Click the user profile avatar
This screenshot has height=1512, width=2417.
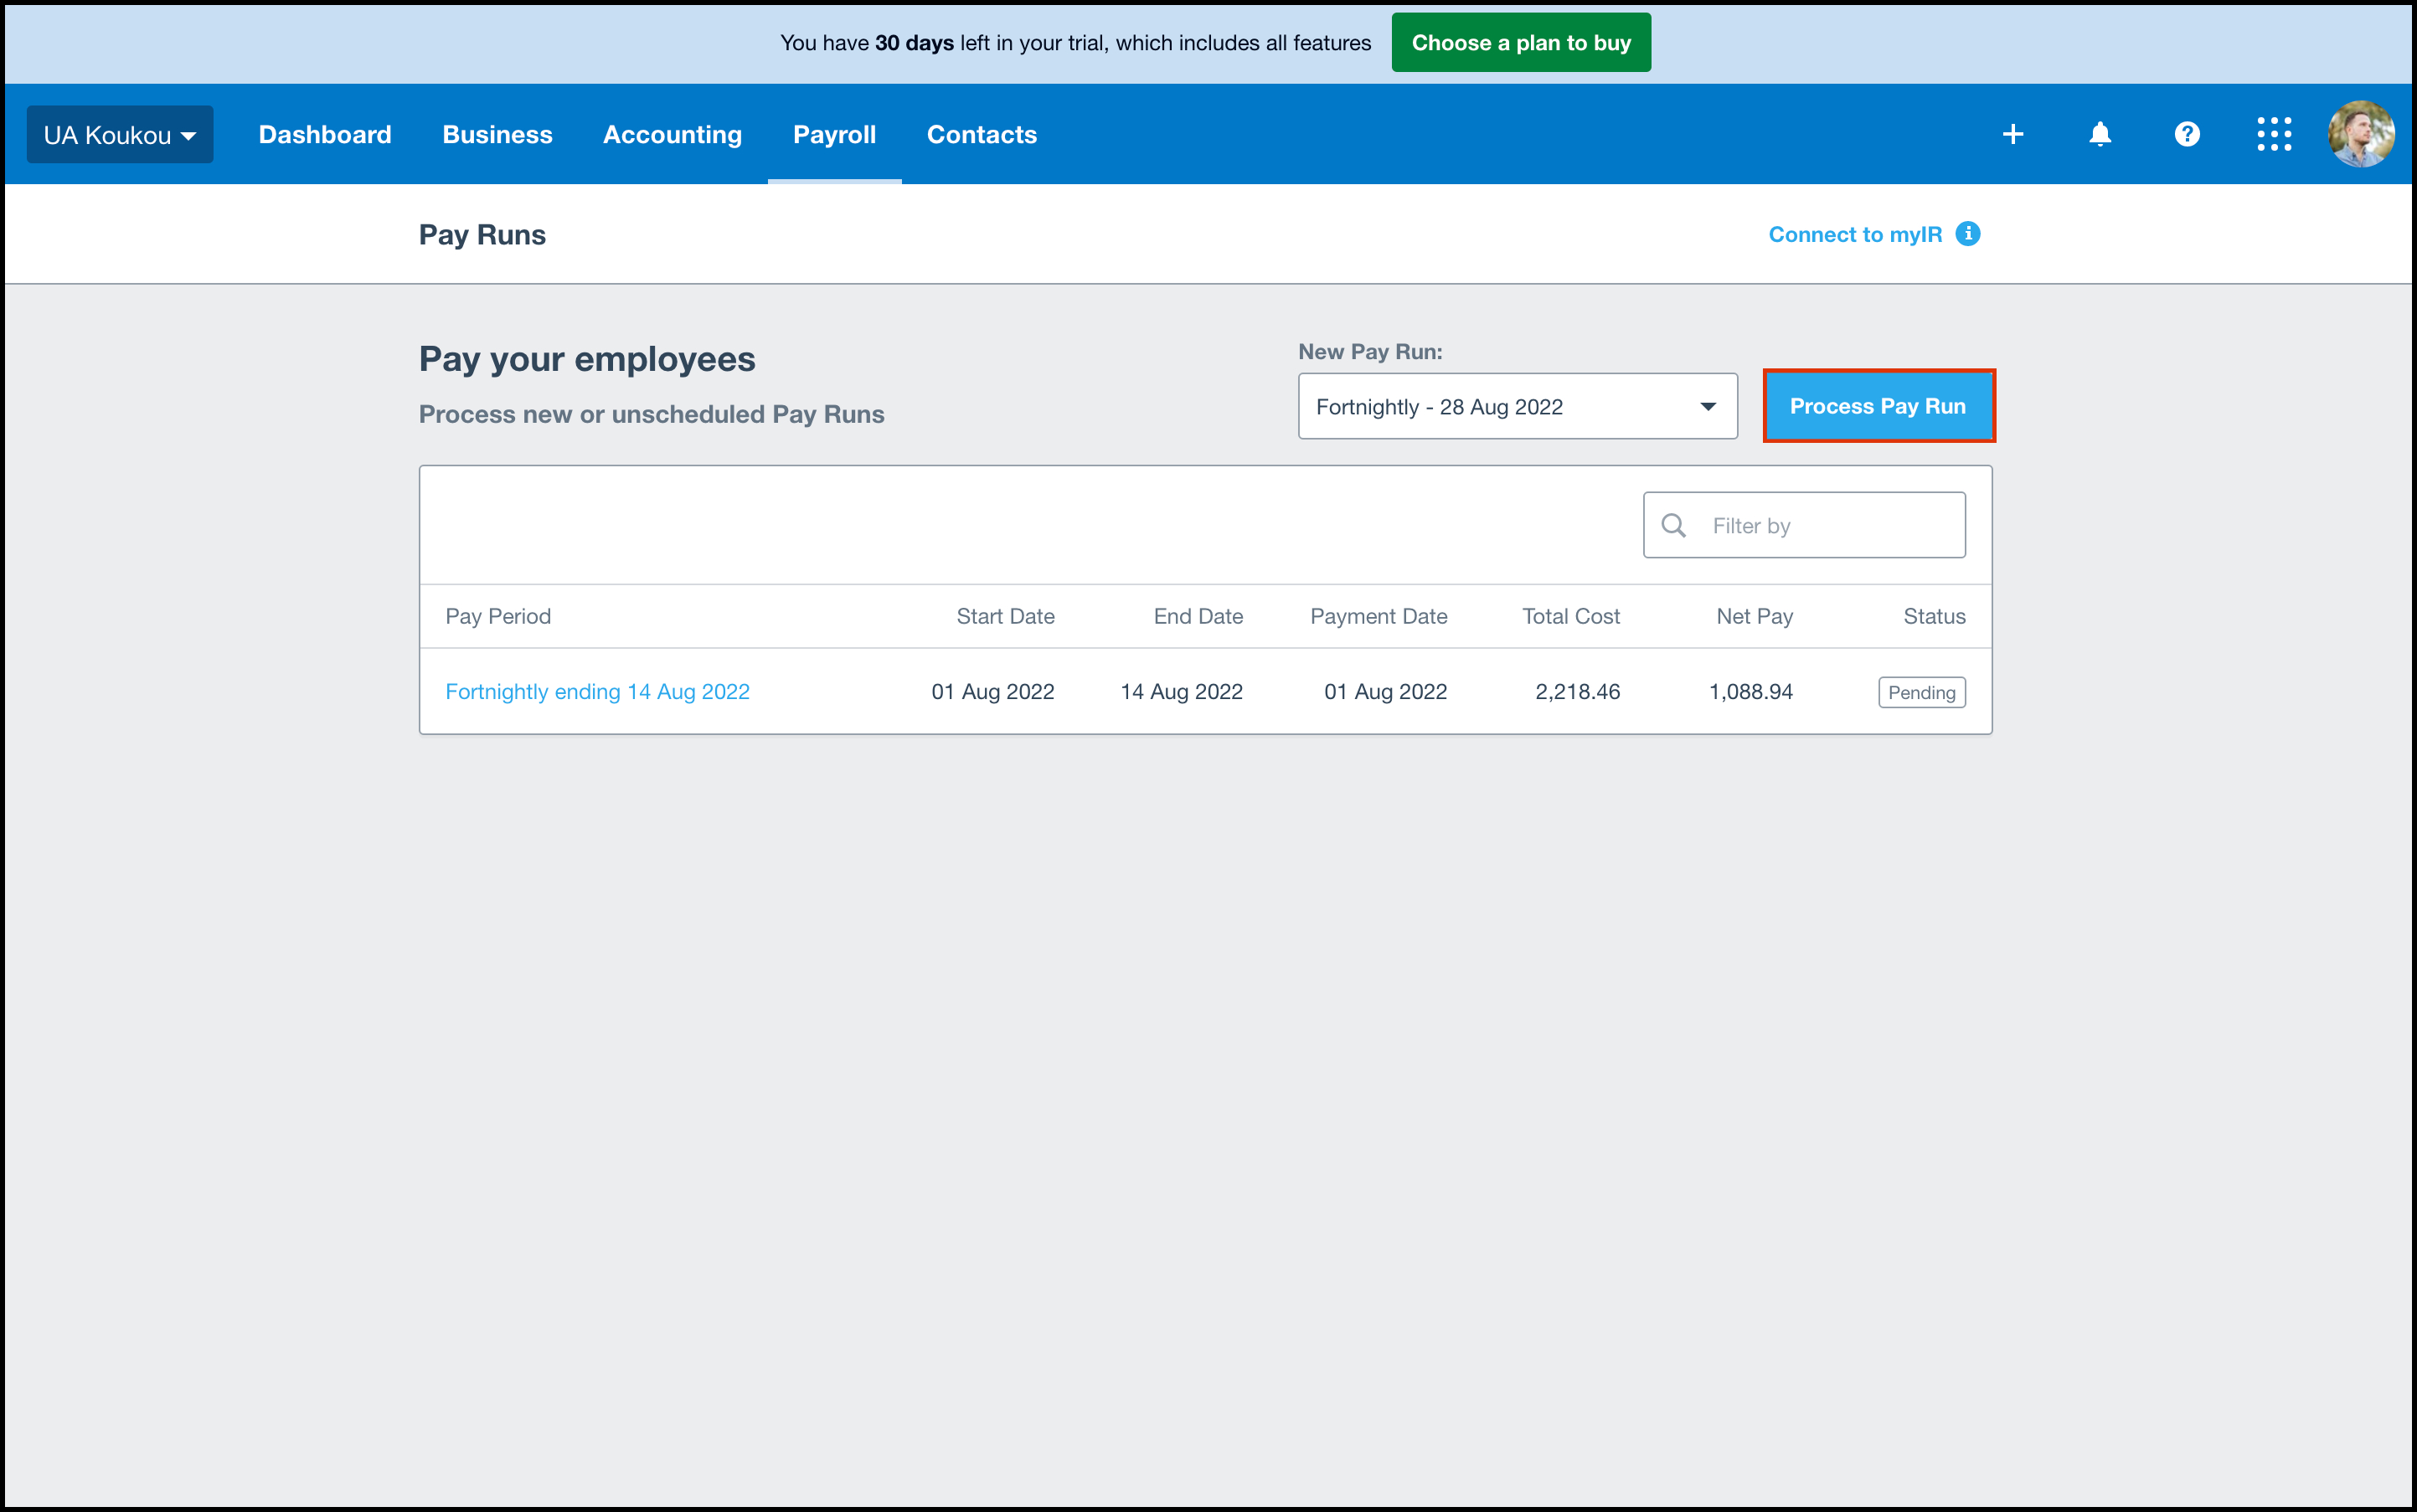(2360, 134)
